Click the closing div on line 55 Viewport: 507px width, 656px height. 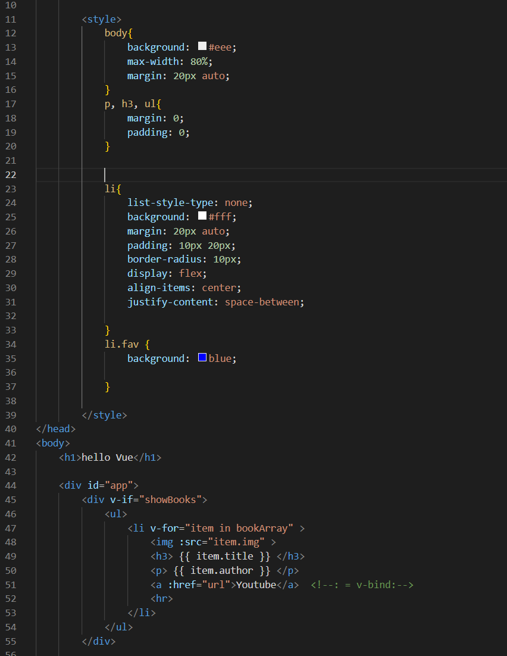(99, 641)
